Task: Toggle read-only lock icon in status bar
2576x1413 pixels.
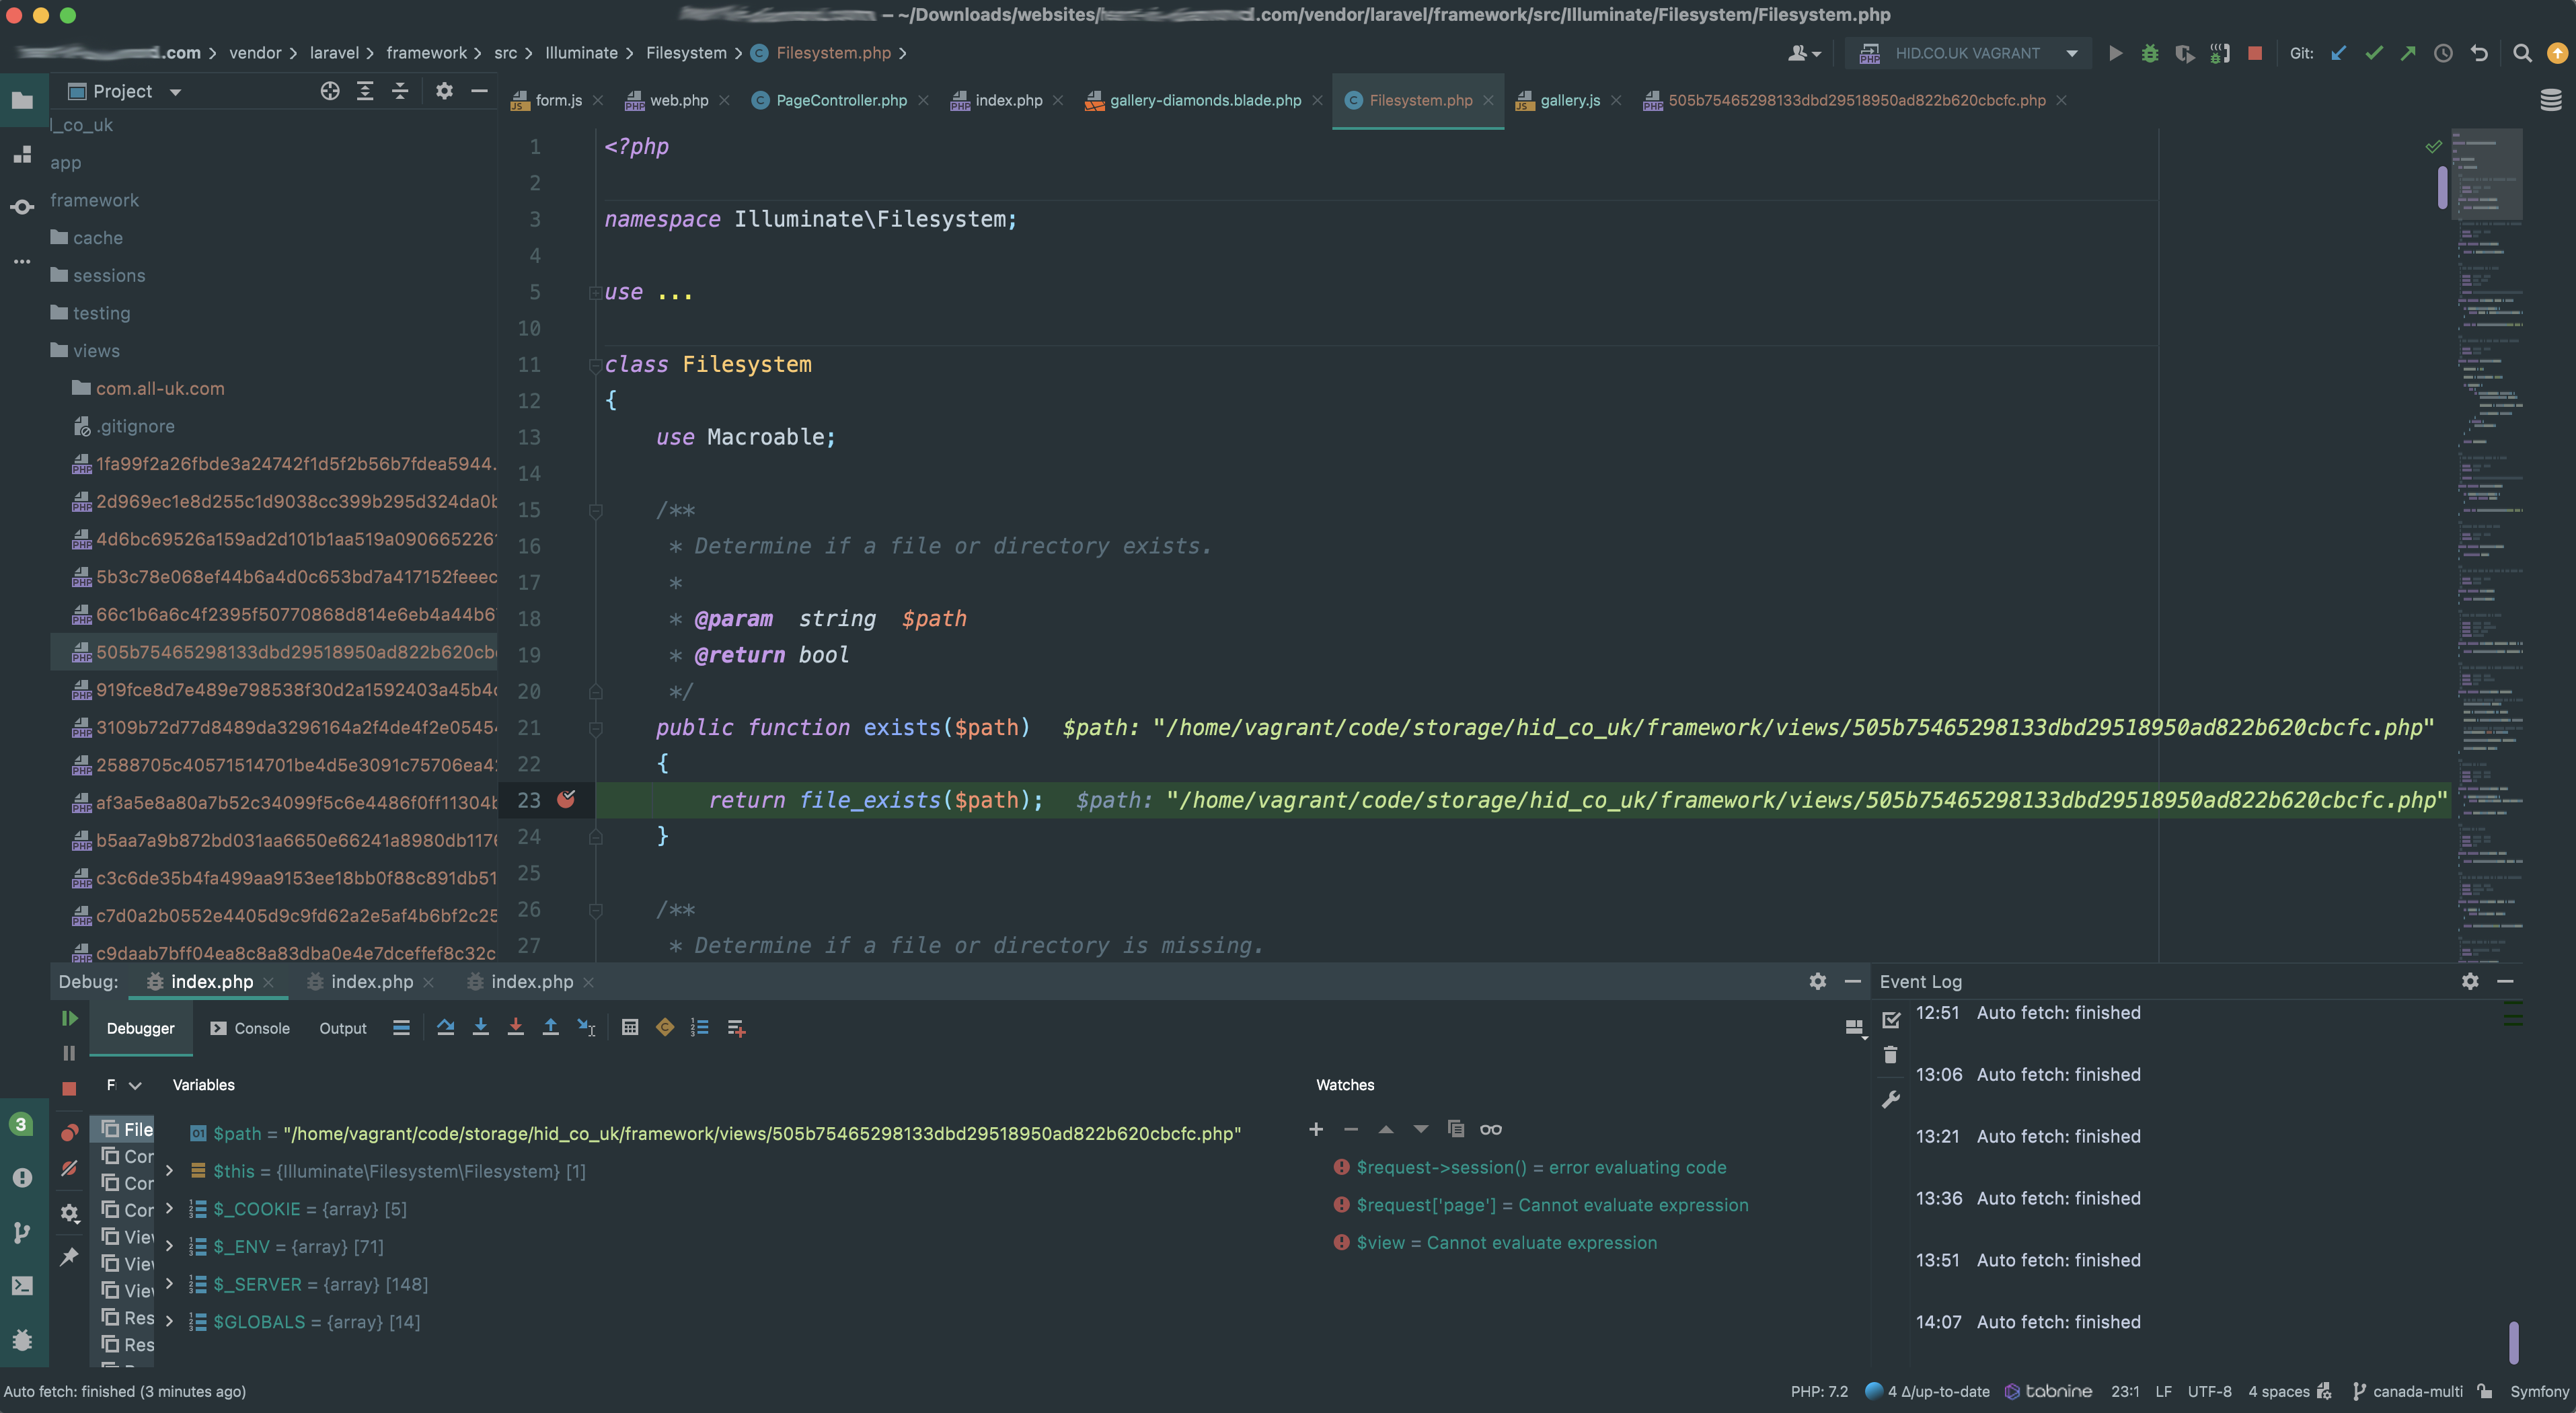Action: tap(2485, 1391)
